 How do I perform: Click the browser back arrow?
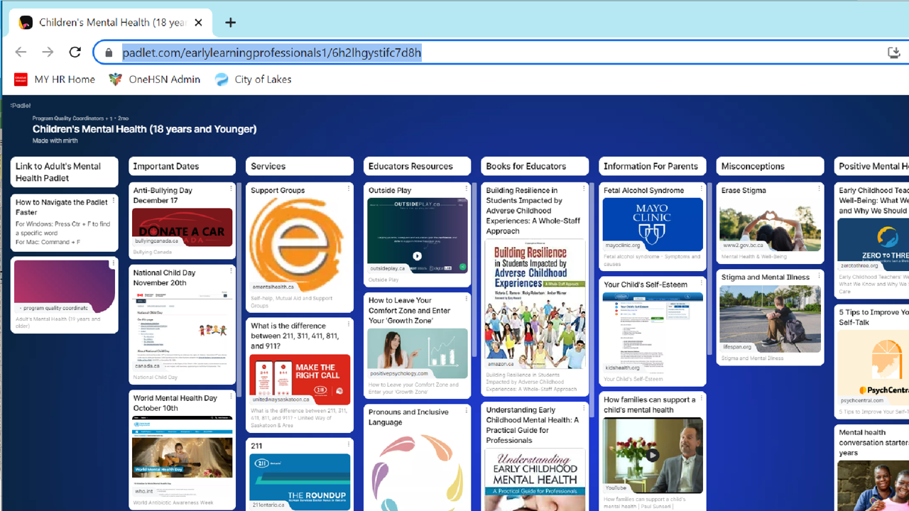tap(21, 52)
